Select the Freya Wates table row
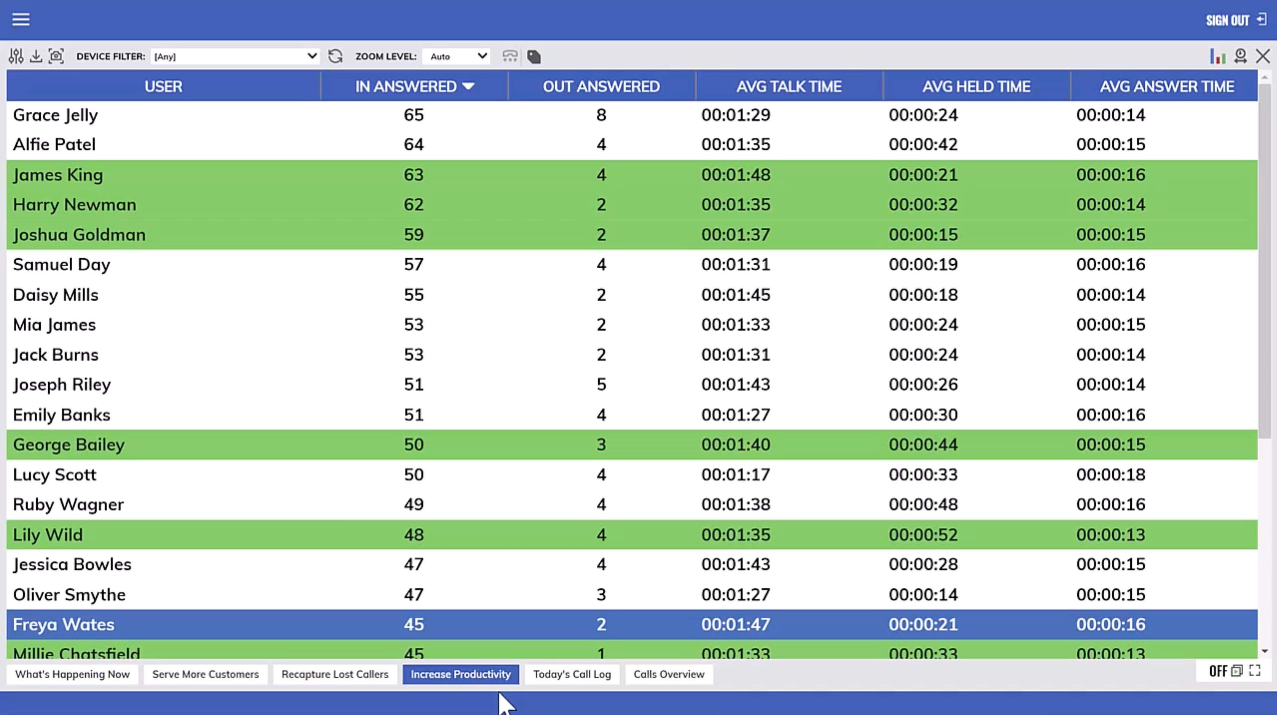 point(632,624)
